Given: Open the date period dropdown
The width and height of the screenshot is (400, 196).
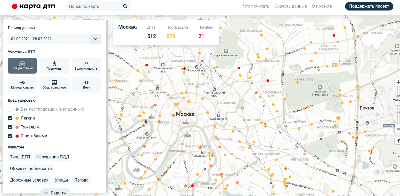Looking at the screenshot, I should [x=54, y=39].
